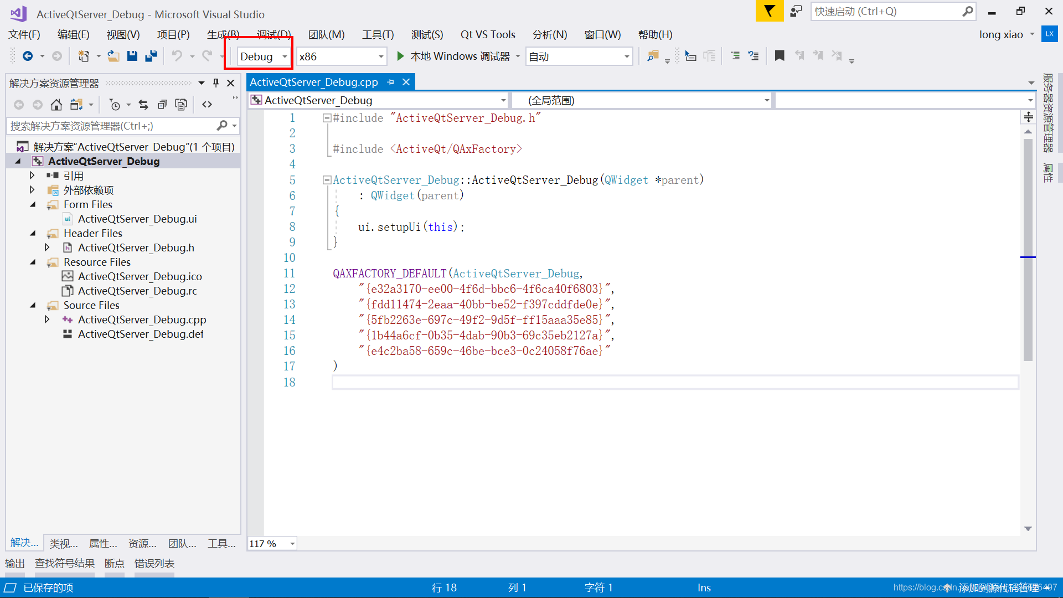Click the bookmark toggle icon in toolbar
Screen dimensions: 1063x598
(779, 56)
